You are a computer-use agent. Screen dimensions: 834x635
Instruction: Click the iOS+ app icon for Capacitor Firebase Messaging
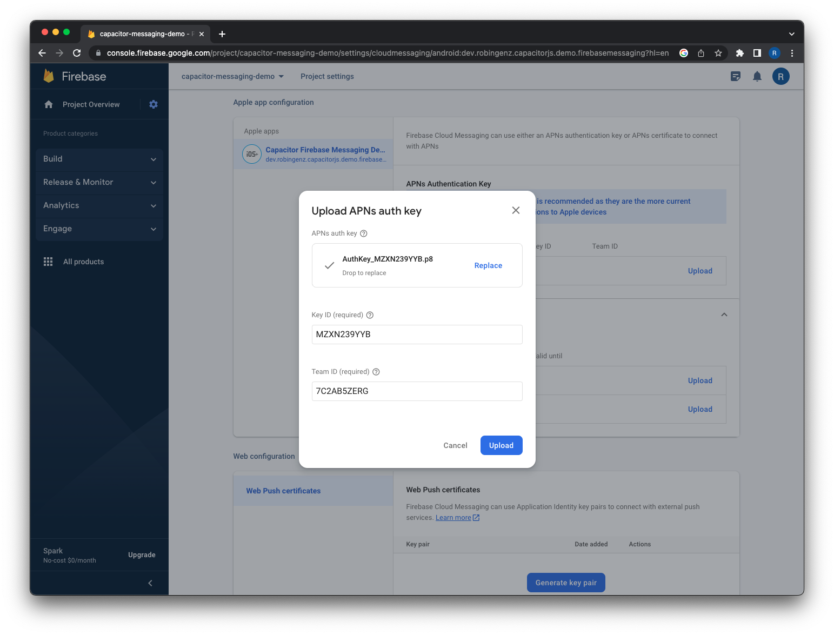coord(251,153)
